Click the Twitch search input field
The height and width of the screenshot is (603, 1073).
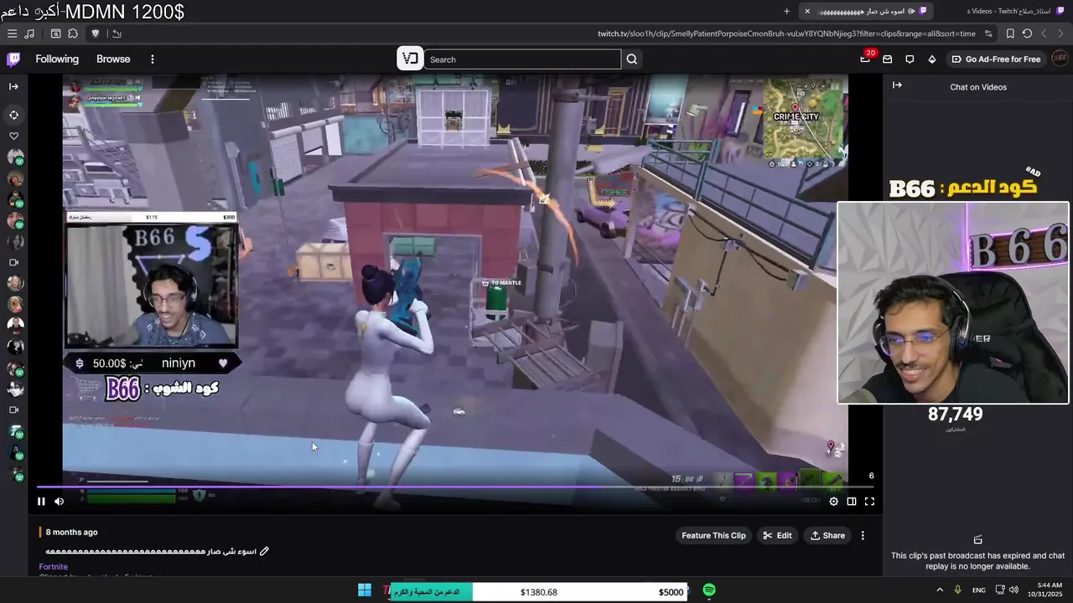pos(523,59)
